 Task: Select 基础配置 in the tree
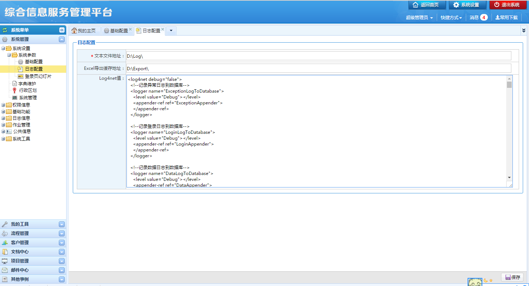click(x=34, y=62)
